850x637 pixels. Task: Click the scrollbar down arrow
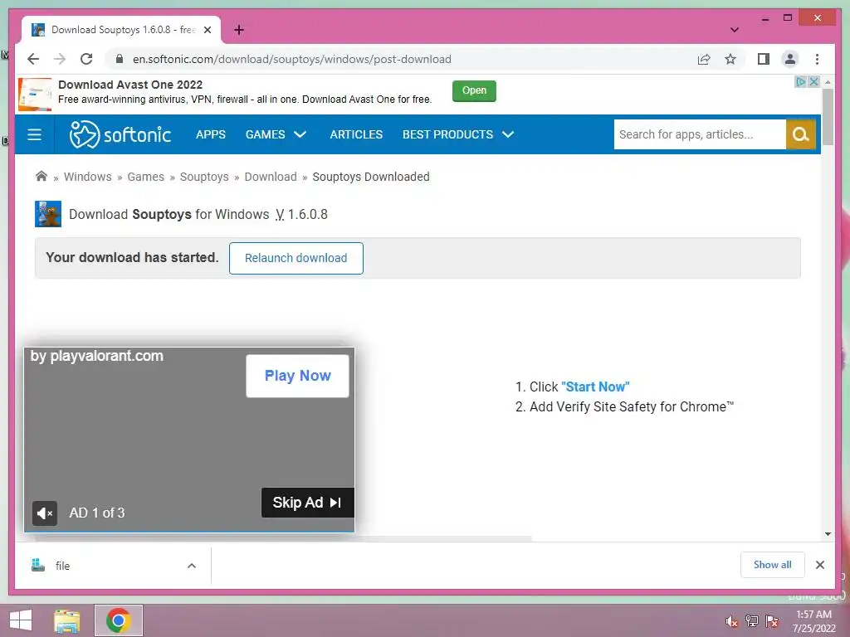point(828,534)
